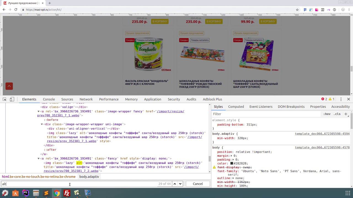Open the Performance tab

(109, 99)
